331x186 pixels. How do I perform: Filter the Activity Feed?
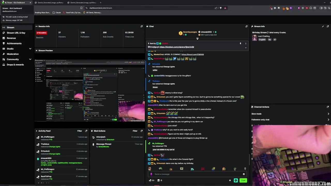(x=80, y=131)
